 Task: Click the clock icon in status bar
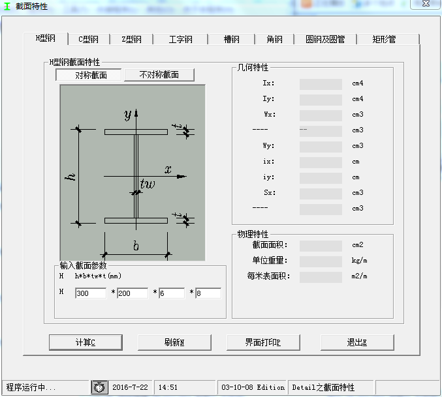(99, 387)
